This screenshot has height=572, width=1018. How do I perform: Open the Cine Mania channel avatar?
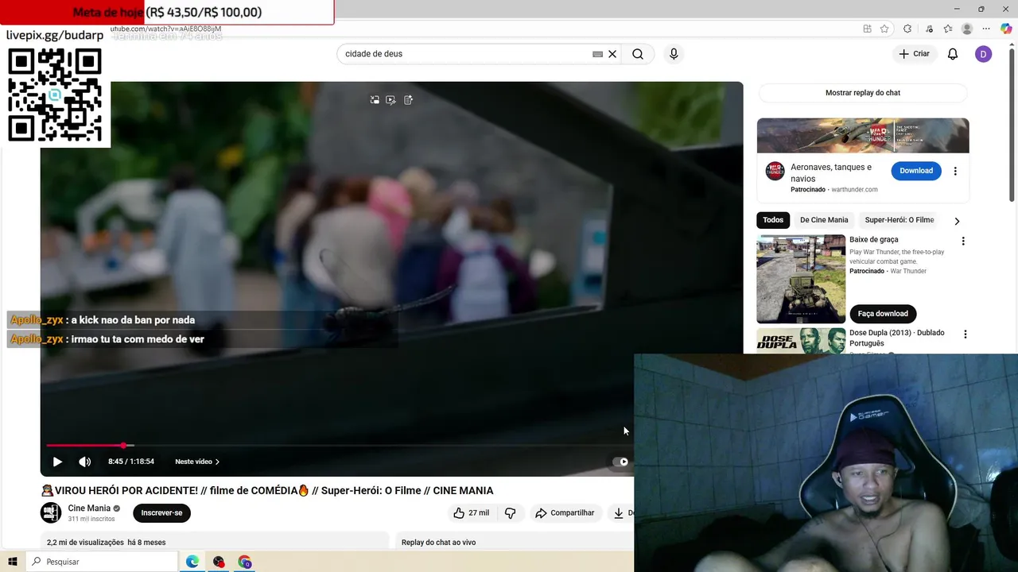tap(51, 513)
